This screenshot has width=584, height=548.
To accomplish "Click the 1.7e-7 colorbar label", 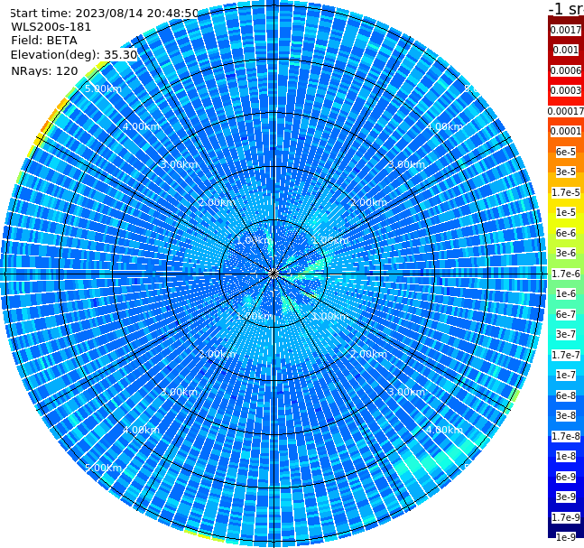I will point(565,355).
